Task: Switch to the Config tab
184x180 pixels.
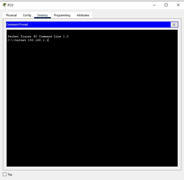Action: click(x=27, y=15)
